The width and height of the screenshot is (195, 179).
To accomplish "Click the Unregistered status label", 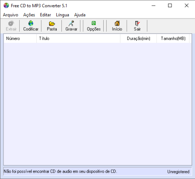I will click(x=178, y=172).
